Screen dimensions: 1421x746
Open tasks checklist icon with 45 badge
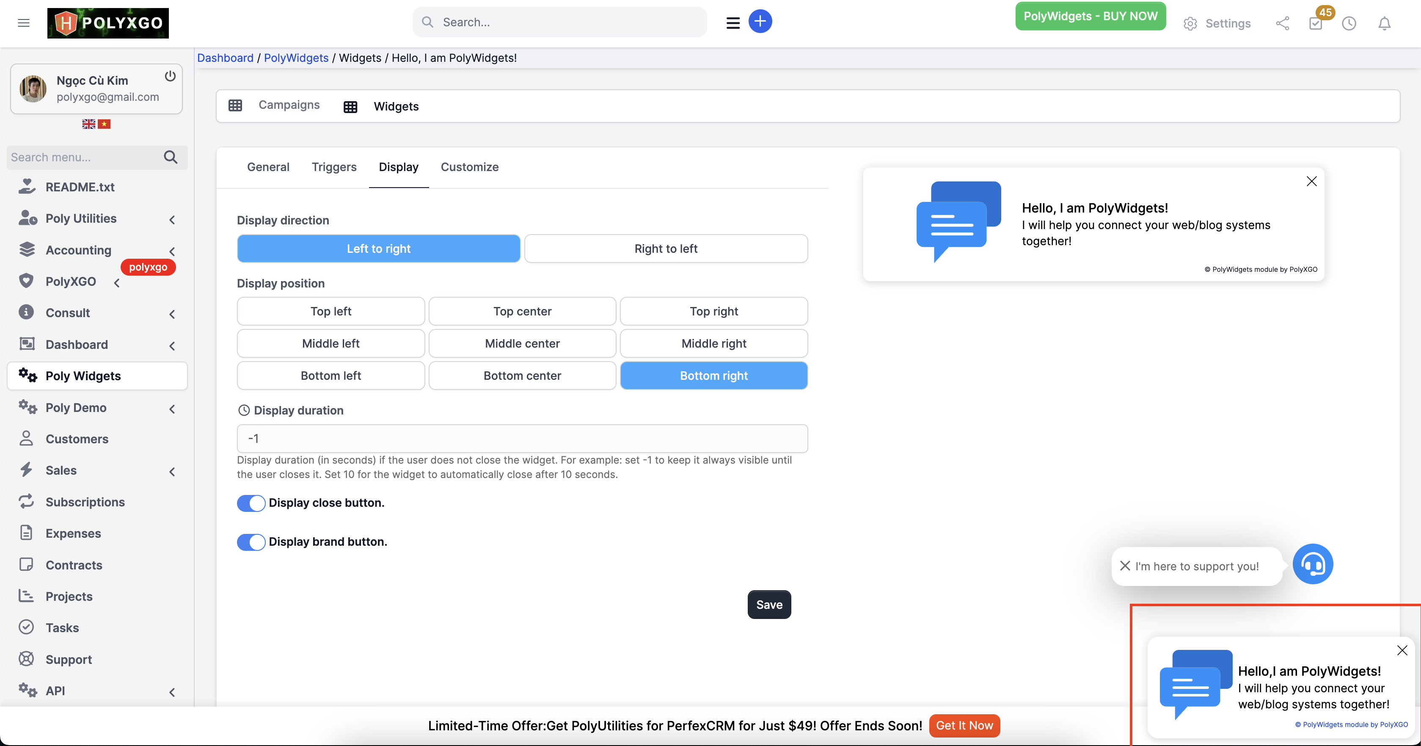pos(1316,23)
